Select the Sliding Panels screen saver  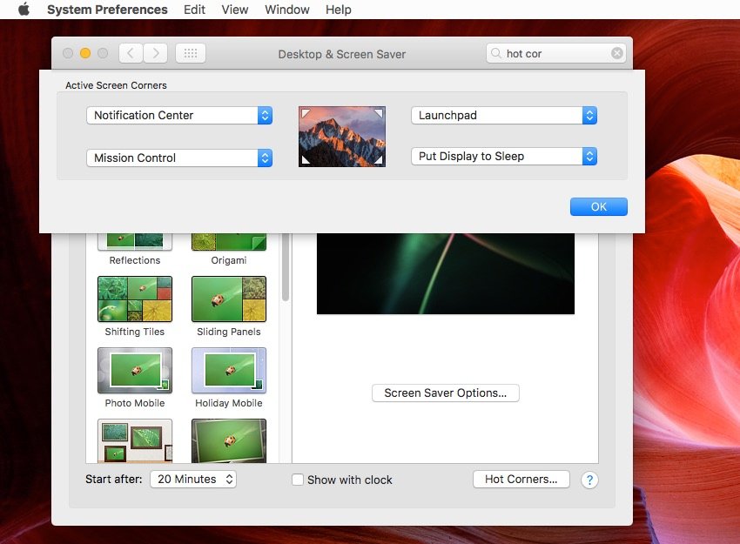(229, 306)
